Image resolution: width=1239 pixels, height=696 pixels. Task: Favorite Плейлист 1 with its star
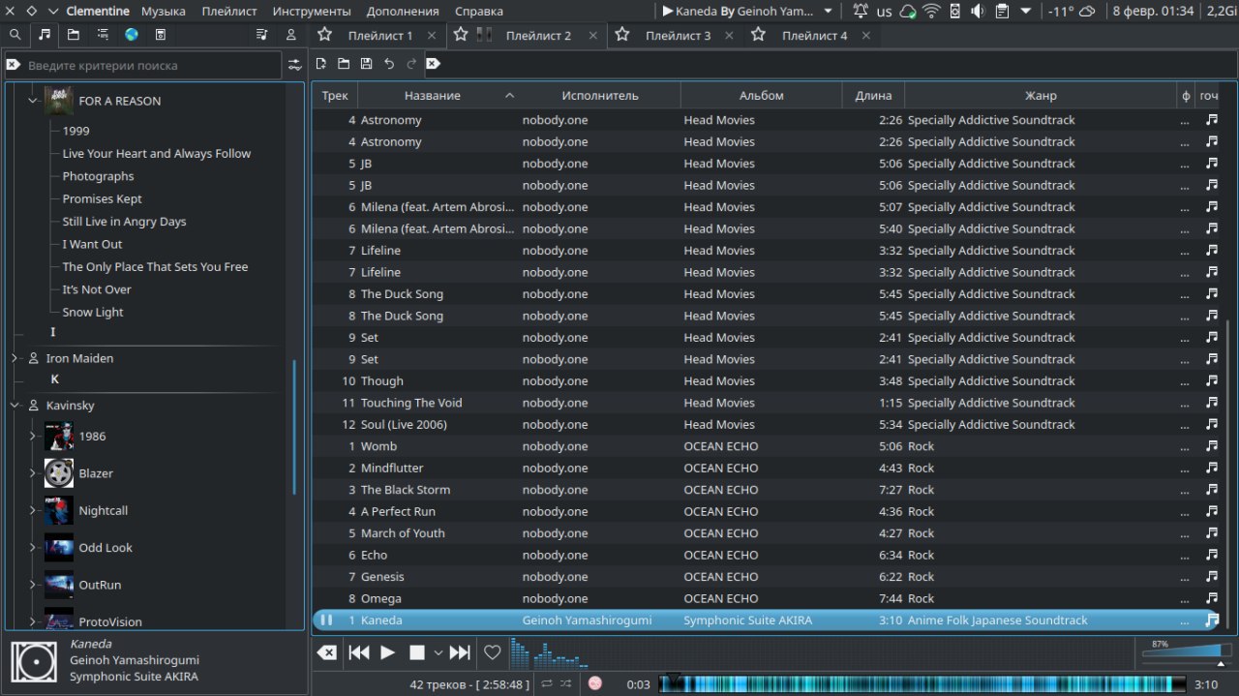pyautogui.click(x=324, y=35)
